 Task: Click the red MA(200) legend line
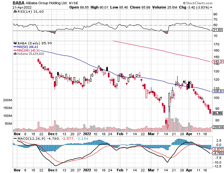point(15,51)
